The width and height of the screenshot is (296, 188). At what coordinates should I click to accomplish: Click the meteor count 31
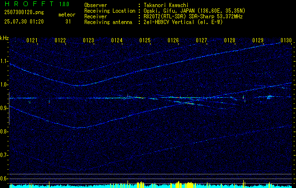(68, 22)
